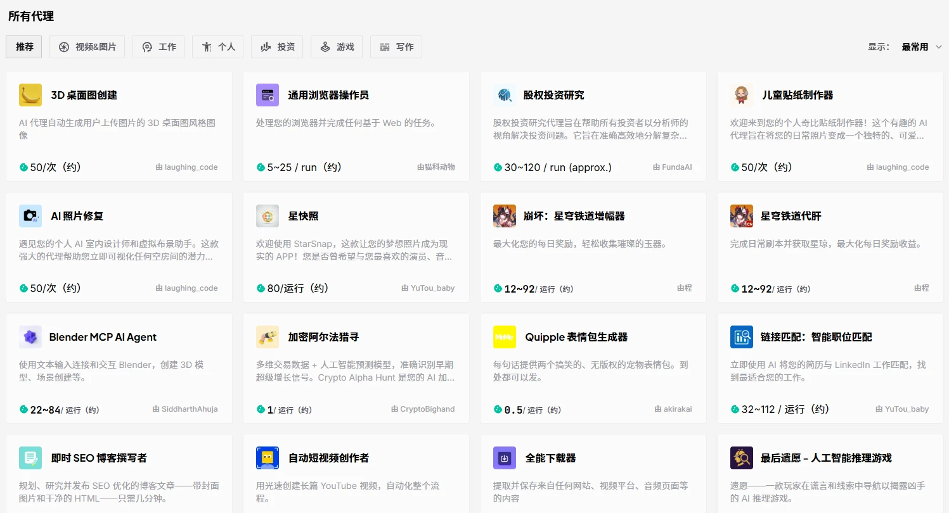The width and height of the screenshot is (949, 513).
Task: Switch to the 视频&图片 category tab
Action: (x=87, y=47)
